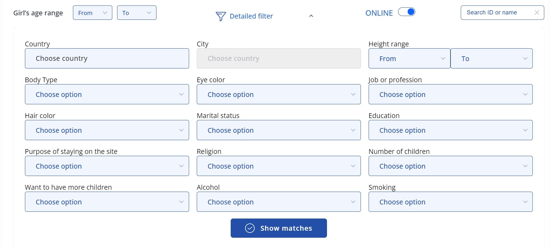Clear search with the X icon
550x247 pixels.
pyautogui.click(x=537, y=12)
